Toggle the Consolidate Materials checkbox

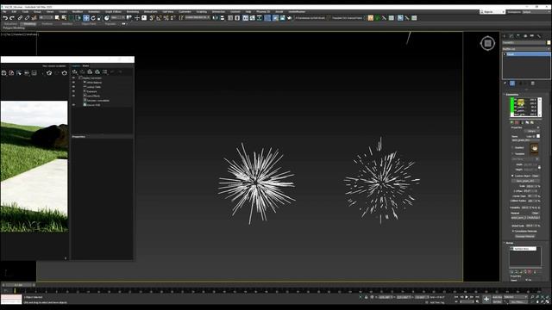click(512, 232)
